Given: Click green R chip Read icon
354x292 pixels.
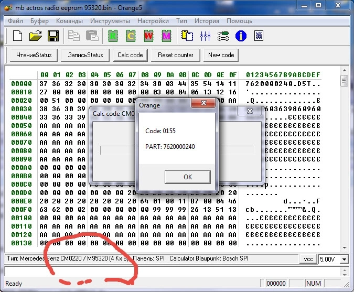Looking at the screenshot, I should click(113, 36).
